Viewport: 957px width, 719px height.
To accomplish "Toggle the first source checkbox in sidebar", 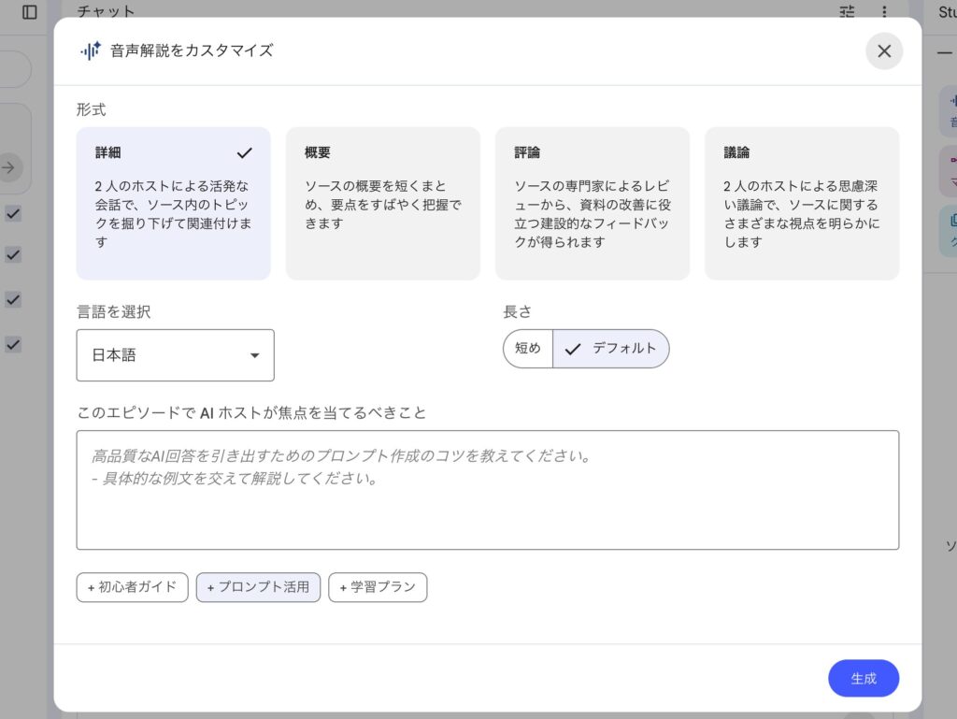I will point(13,214).
